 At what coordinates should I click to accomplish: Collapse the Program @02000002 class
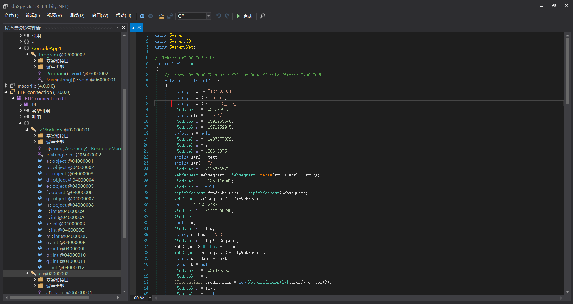click(27, 55)
